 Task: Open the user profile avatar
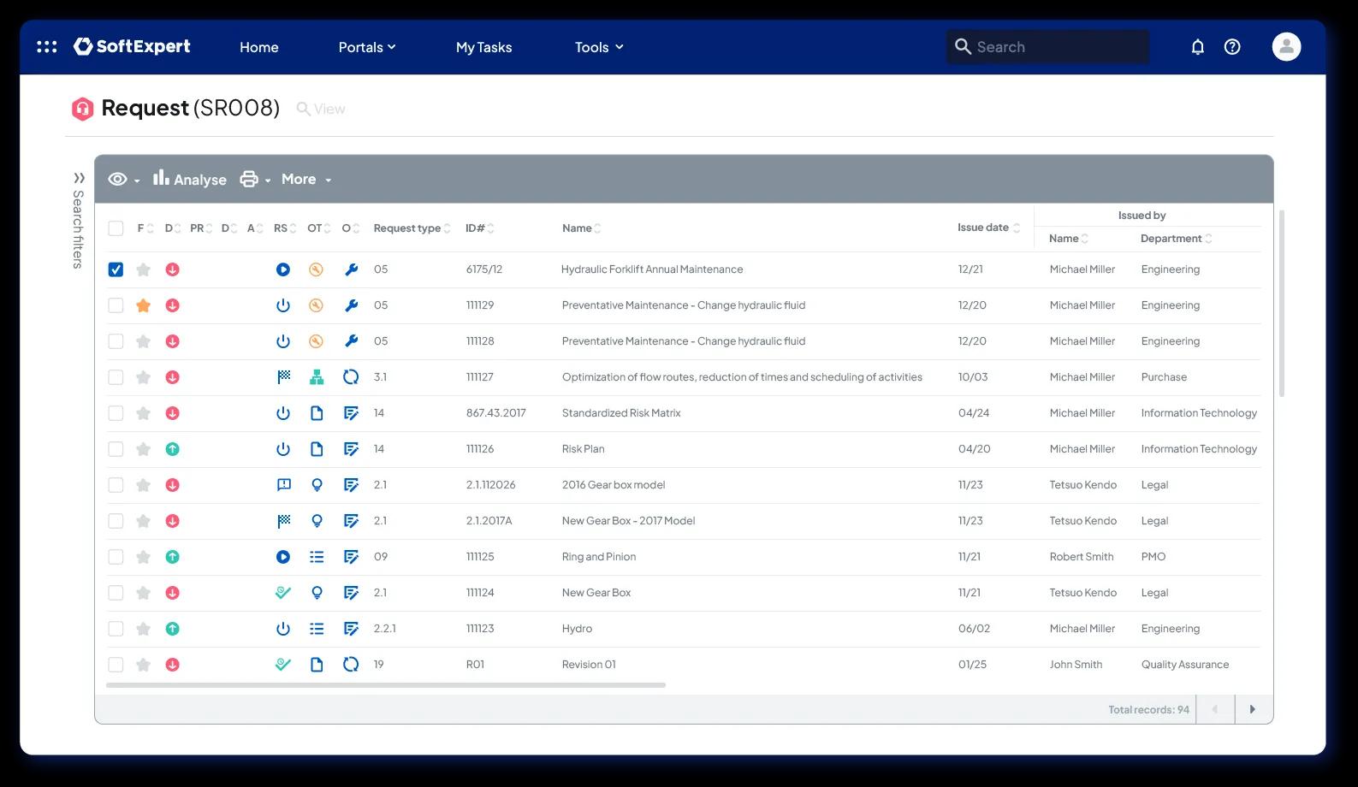[1286, 47]
